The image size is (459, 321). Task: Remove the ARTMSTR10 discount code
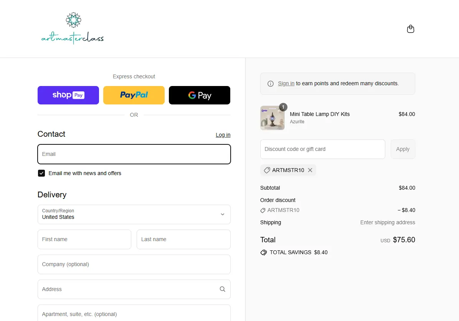310,170
